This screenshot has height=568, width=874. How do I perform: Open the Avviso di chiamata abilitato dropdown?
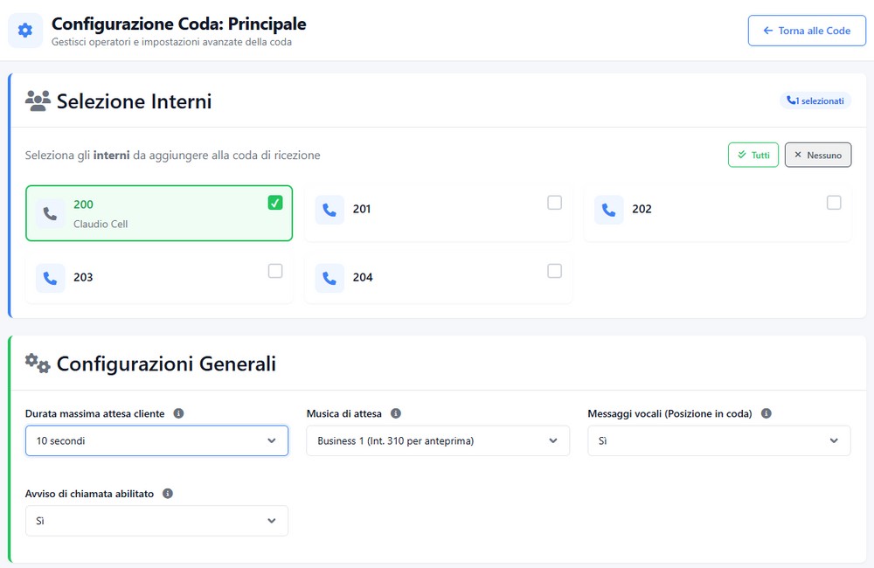coord(156,522)
